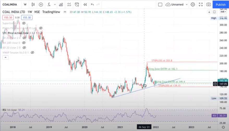Image resolution: width=229 pixels, height=131 pixels.
Task: Open chart settings with the top gear icon
Action: click(193, 4)
